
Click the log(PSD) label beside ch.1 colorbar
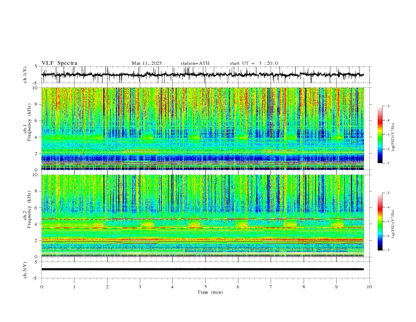coord(393,137)
